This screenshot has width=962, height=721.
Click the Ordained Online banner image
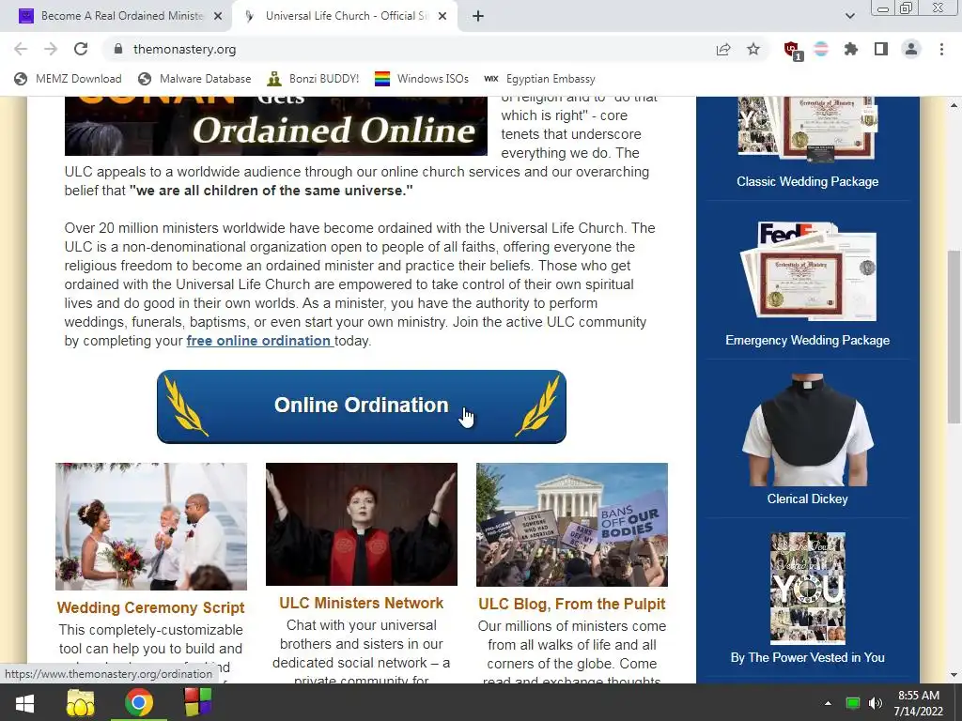pos(276,126)
